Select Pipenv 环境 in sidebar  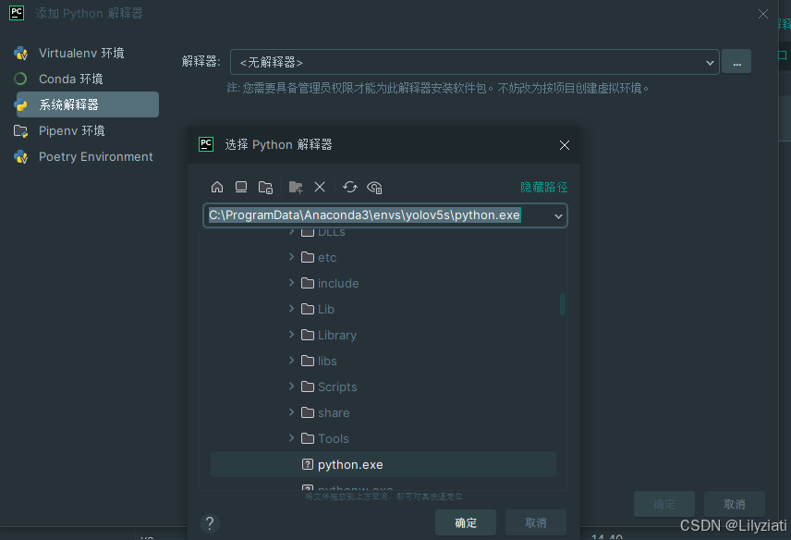[x=72, y=130]
